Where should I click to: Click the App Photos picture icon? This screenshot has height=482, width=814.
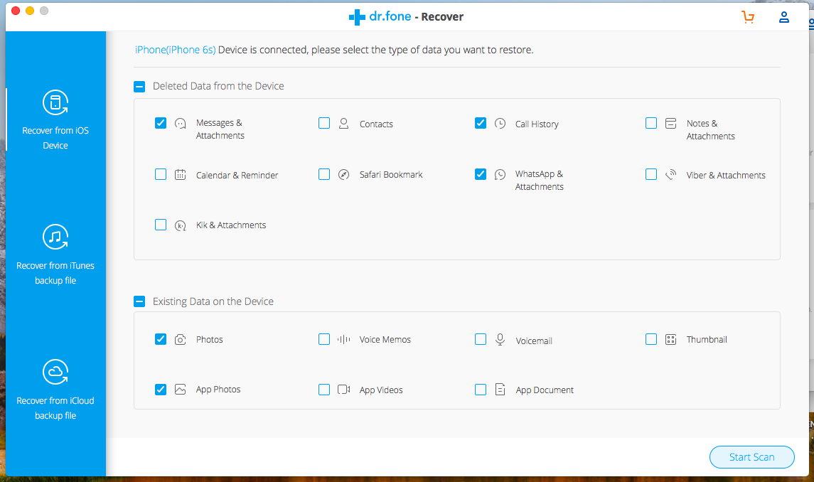[180, 390]
